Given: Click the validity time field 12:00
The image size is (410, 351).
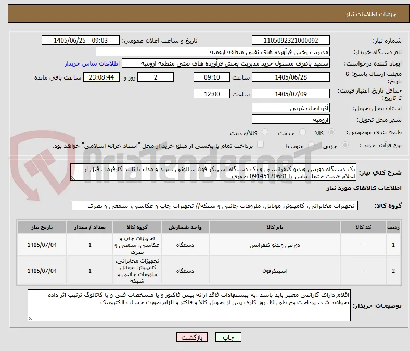Looking at the screenshot, I should (x=212, y=94).
